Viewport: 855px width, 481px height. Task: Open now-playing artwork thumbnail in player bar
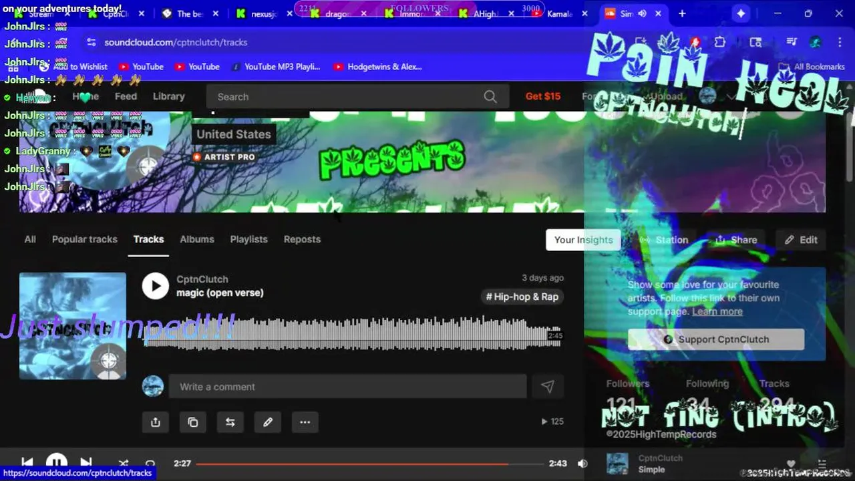click(x=617, y=464)
